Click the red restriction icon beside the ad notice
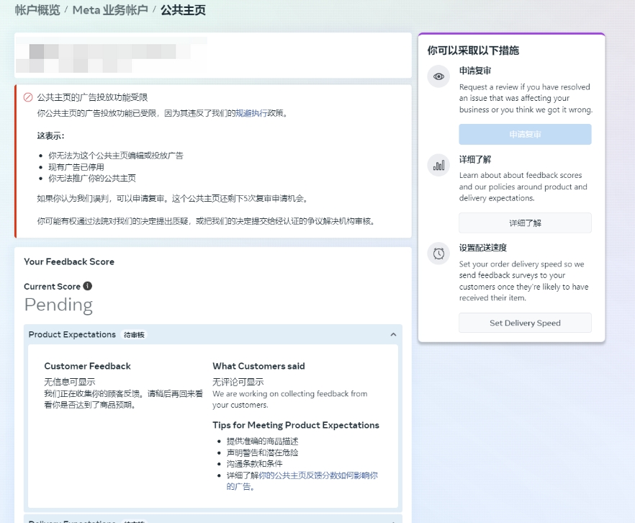 coord(28,97)
